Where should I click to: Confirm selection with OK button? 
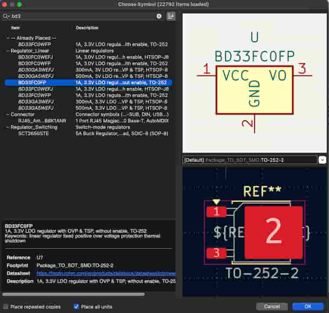pyautogui.click(x=308, y=307)
